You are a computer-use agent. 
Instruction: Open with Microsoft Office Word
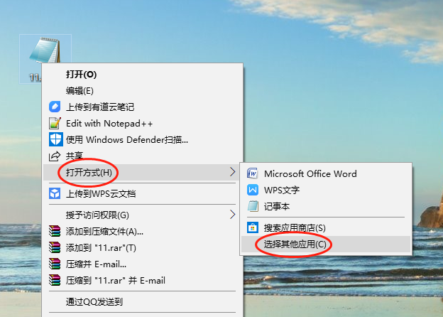[x=326, y=173]
